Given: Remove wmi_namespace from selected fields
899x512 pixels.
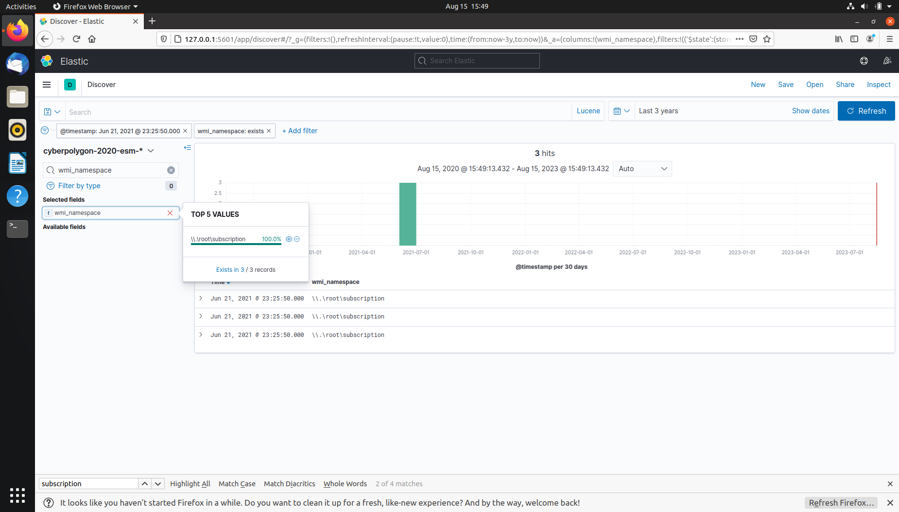Looking at the screenshot, I should [170, 213].
